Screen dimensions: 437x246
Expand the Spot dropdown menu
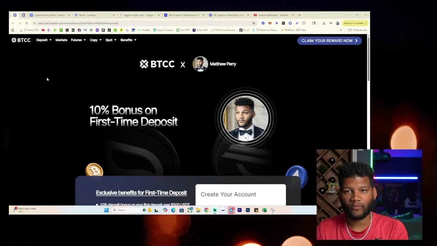point(111,40)
